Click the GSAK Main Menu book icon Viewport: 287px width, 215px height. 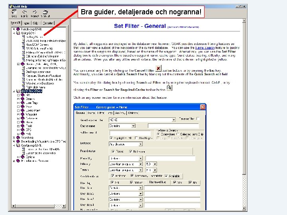click(x=18, y=91)
